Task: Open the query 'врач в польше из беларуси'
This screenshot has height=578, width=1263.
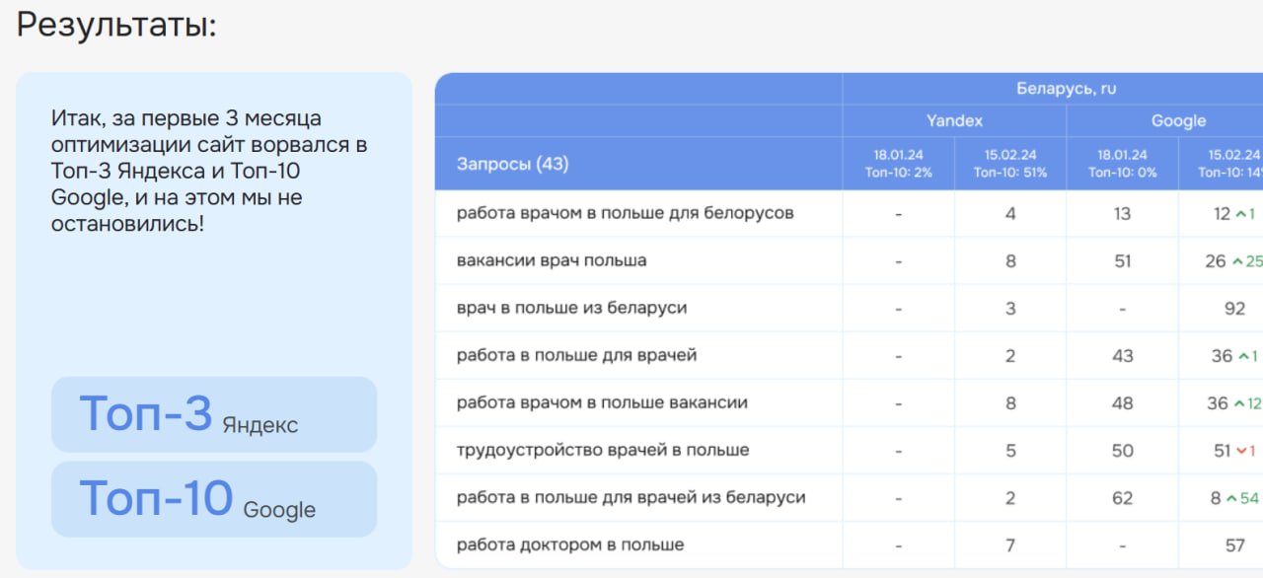Action: [x=571, y=309]
